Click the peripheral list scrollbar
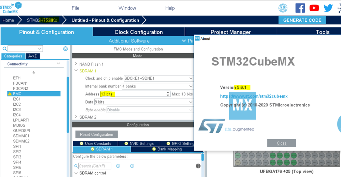The width and height of the screenshot is (341, 177). pyautogui.click(x=68, y=104)
